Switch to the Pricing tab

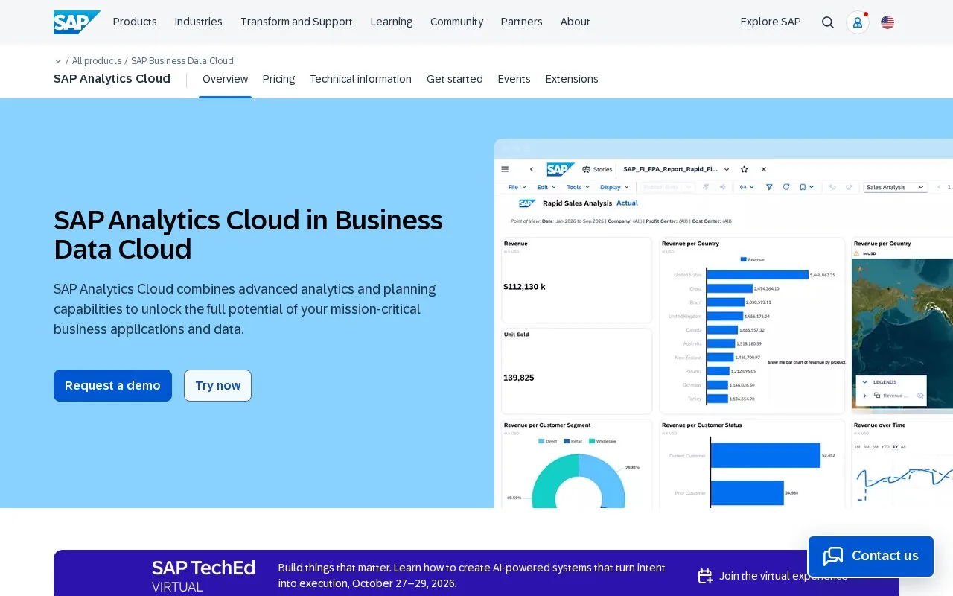click(x=278, y=79)
